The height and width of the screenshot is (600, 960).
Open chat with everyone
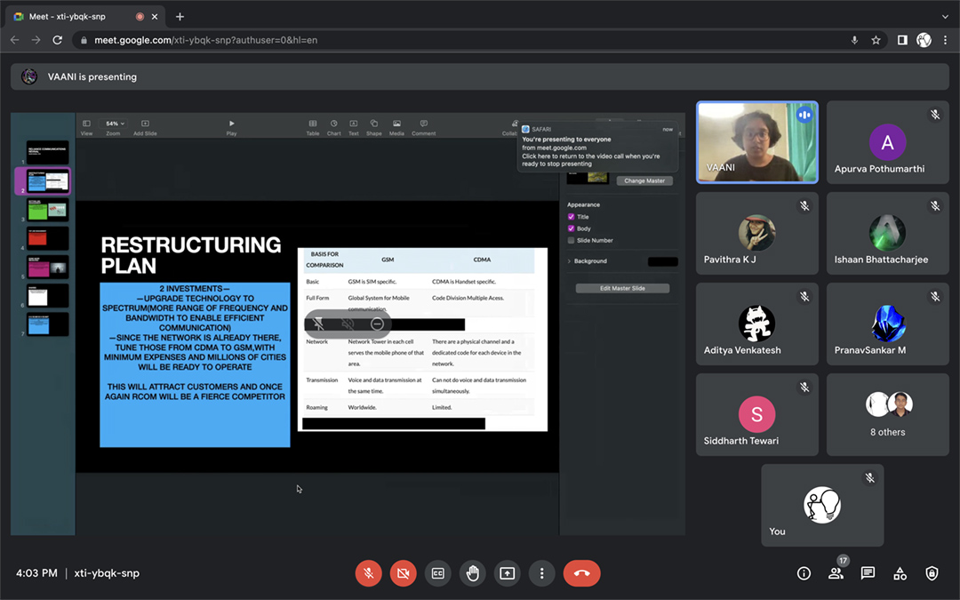pos(868,573)
